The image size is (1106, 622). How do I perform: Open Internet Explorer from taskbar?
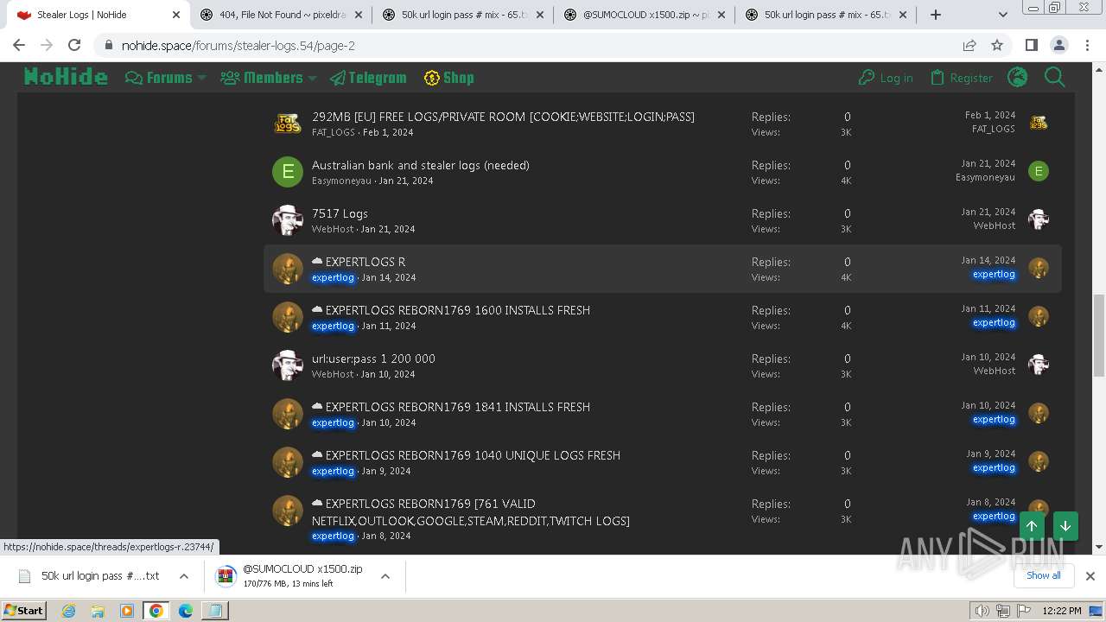pos(69,611)
